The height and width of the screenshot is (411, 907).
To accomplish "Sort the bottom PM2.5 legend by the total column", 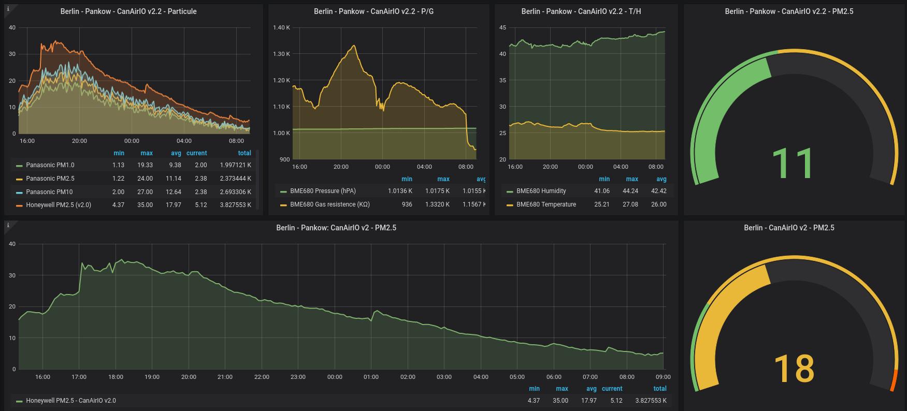I will click(659, 389).
